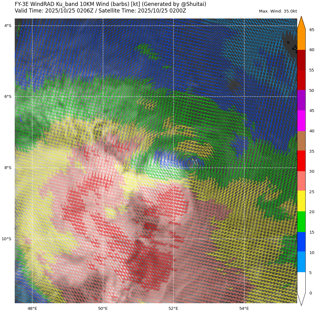
Task: Click the green 15–20 kt colorbar segment
Action: 301,222
